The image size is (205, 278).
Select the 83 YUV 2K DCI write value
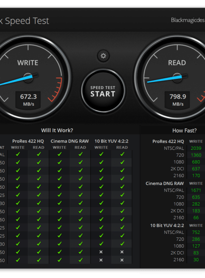[196, 253]
